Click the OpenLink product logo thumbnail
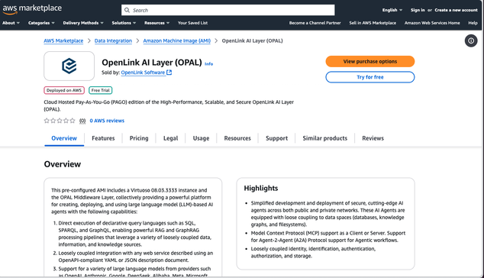Image resolution: width=484 pixels, height=278 pixels. [x=69, y=66]
